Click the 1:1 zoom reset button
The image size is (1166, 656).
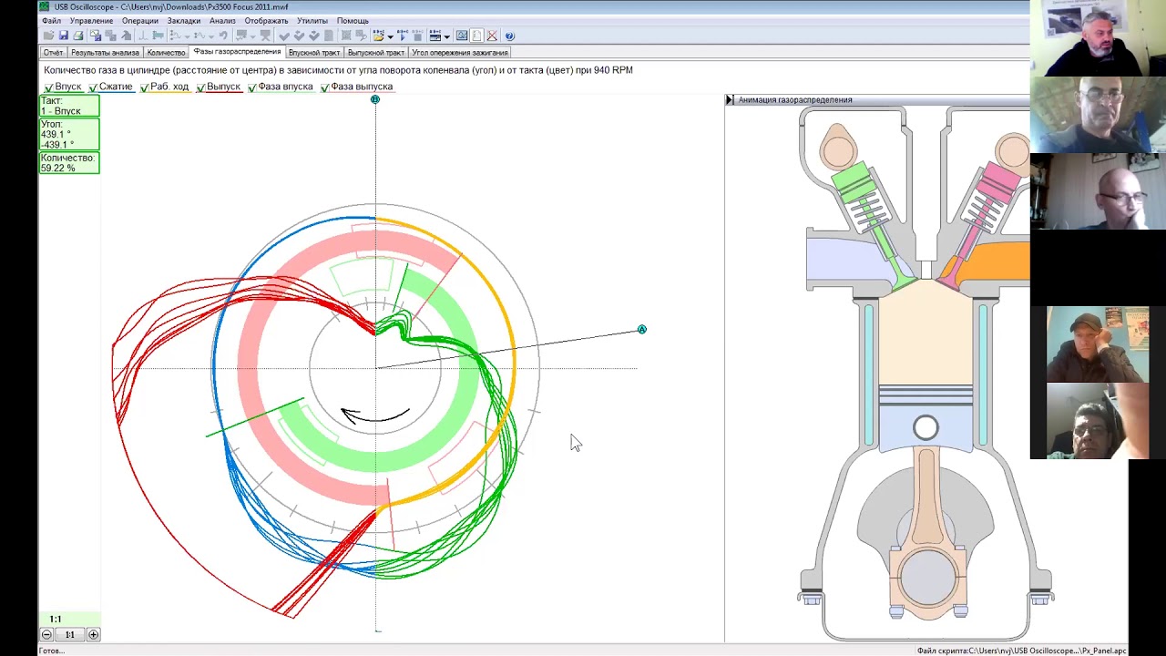69,634
